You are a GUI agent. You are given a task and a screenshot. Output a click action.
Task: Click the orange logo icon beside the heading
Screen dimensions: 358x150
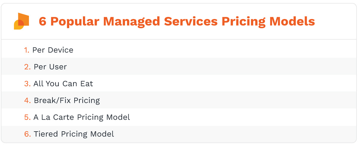pyautogui.click(x=21, y=21)
